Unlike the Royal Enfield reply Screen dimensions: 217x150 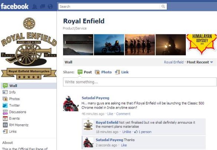click(x=126, y=132)
